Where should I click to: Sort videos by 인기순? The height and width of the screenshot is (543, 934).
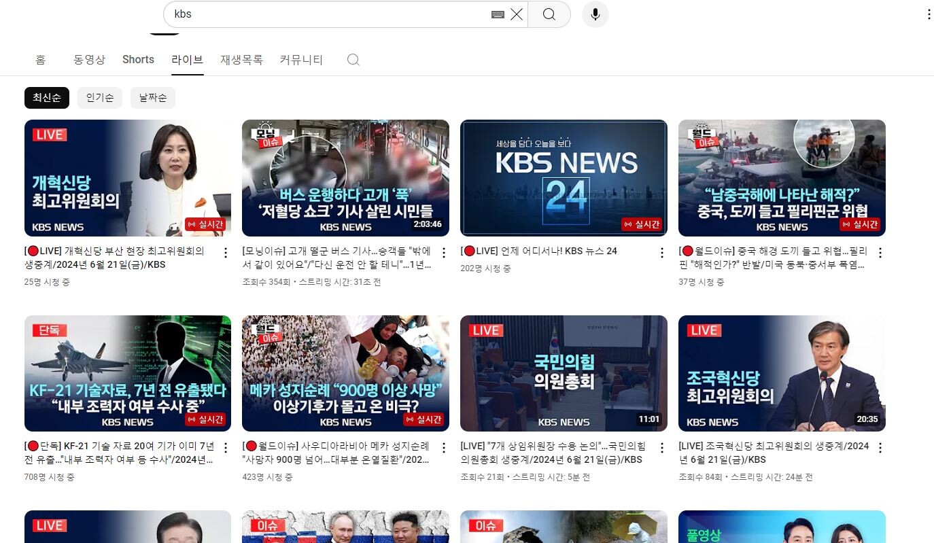(x=100, y=98)
